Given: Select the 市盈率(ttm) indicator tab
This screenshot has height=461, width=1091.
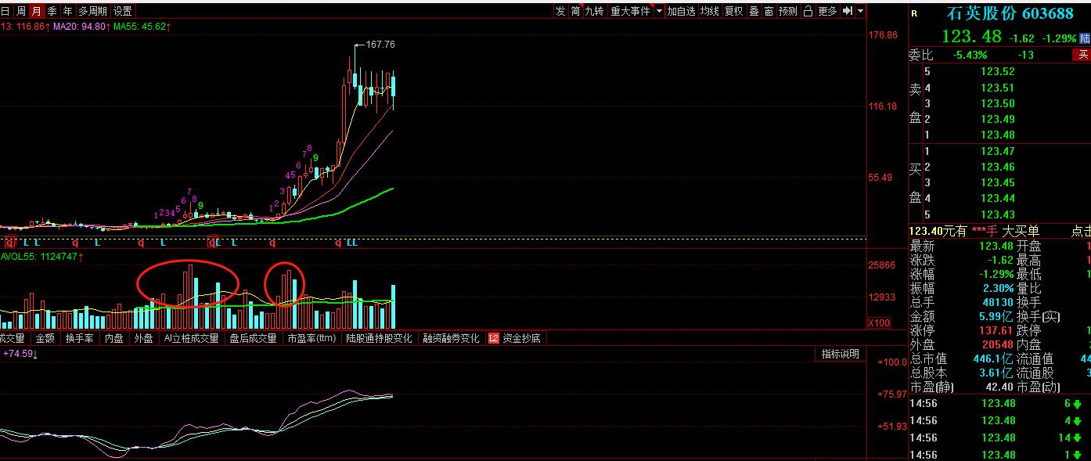Looking at the screenshot, I should click(x=311, y=339).
